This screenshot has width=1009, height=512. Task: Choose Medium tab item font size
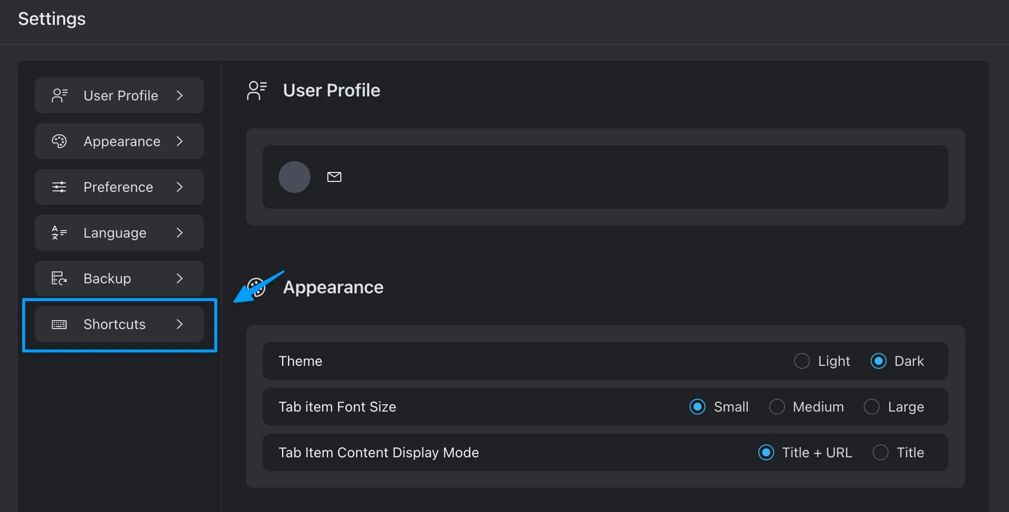777,407
